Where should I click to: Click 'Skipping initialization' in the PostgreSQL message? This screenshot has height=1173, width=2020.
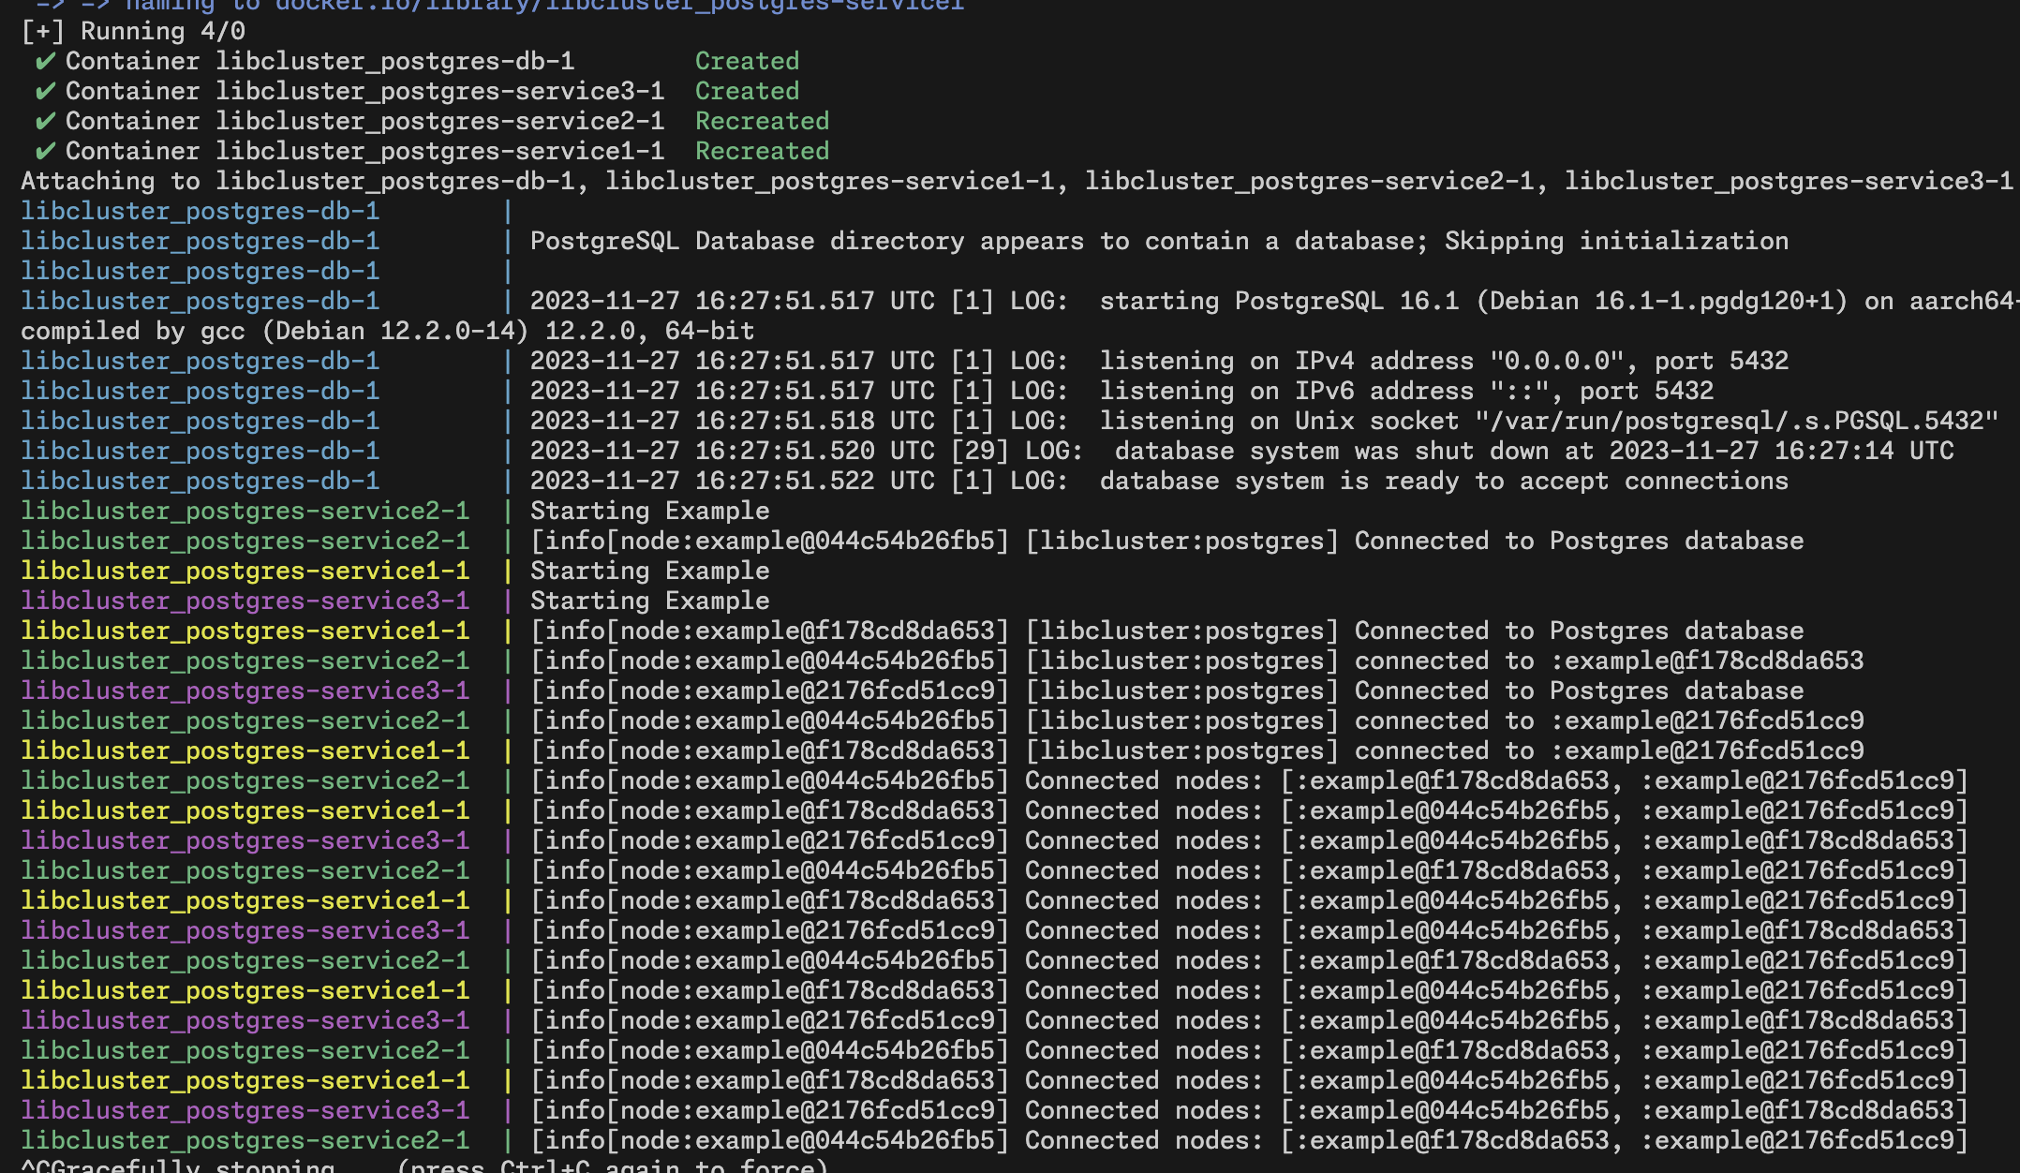(1615, 242)
